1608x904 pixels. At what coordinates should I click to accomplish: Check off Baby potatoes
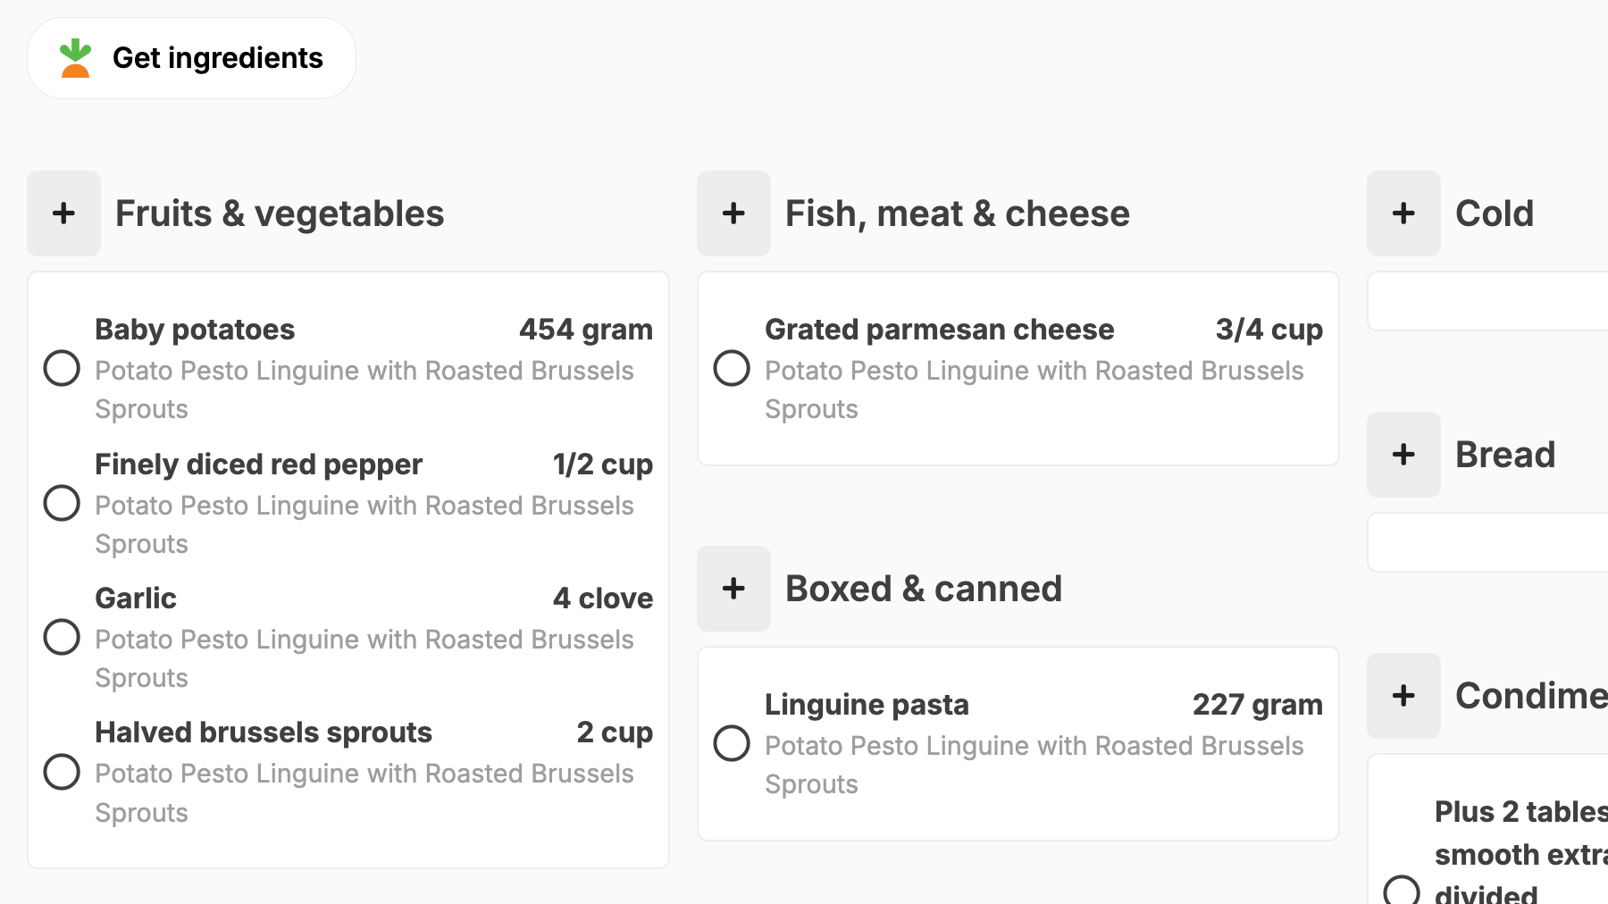(62, 368)
